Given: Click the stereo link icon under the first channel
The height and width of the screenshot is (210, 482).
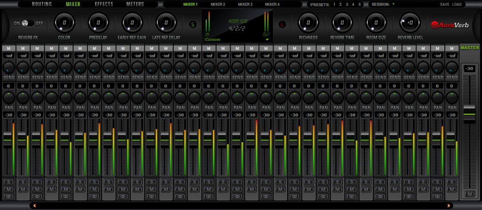Looking at the screenshot, I should pyautogui.click(x=8, y=196).
